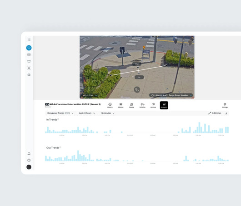Switch to the People tab

coord(131,105)
